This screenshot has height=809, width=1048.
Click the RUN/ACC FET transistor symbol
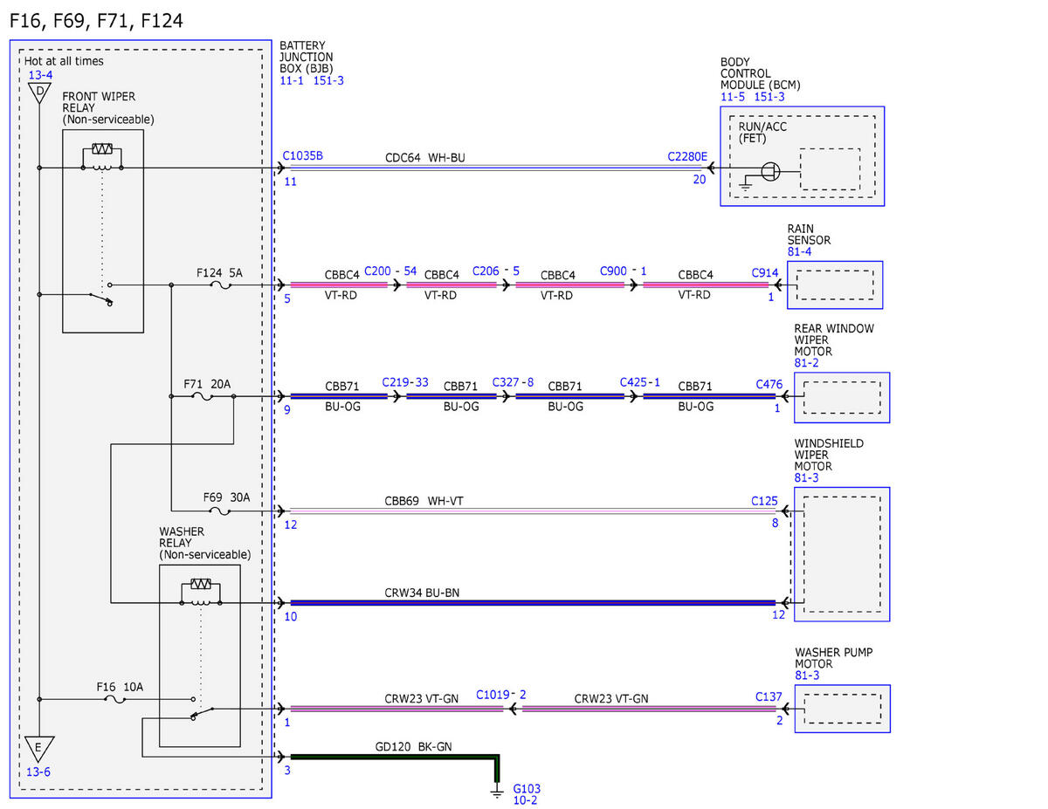[769, 171]
